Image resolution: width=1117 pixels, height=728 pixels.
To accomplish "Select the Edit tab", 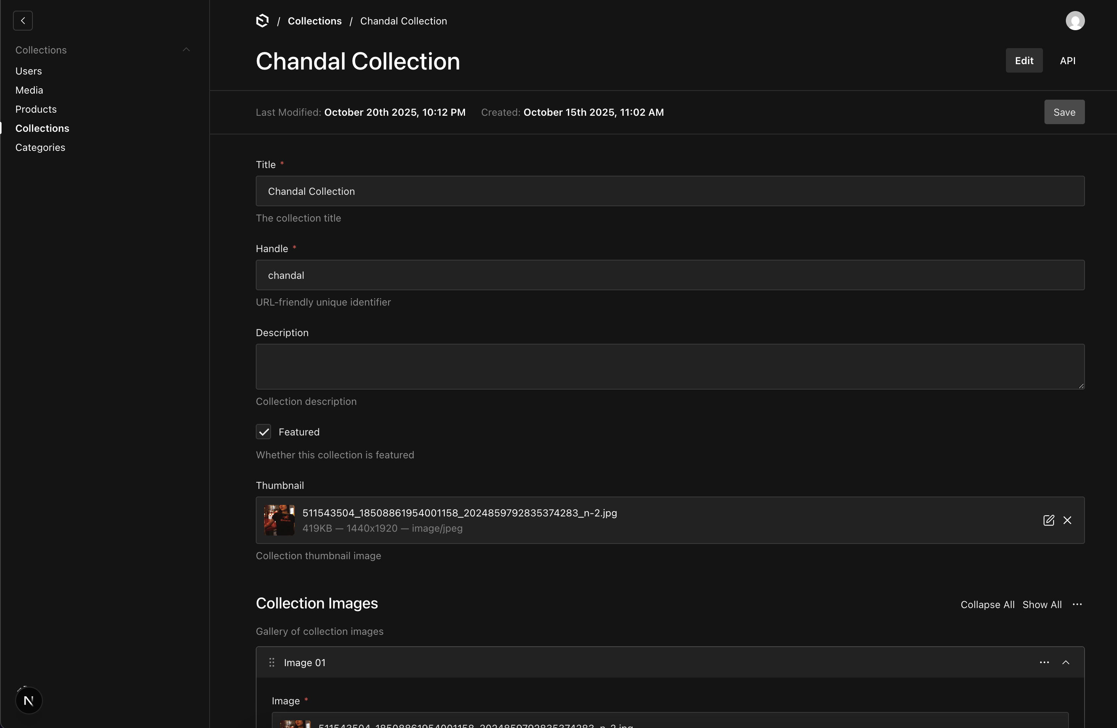I will (1023, 61).
